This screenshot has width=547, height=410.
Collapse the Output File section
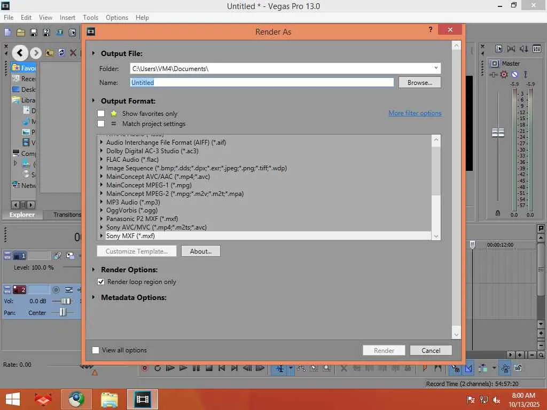tap(93, 53)
